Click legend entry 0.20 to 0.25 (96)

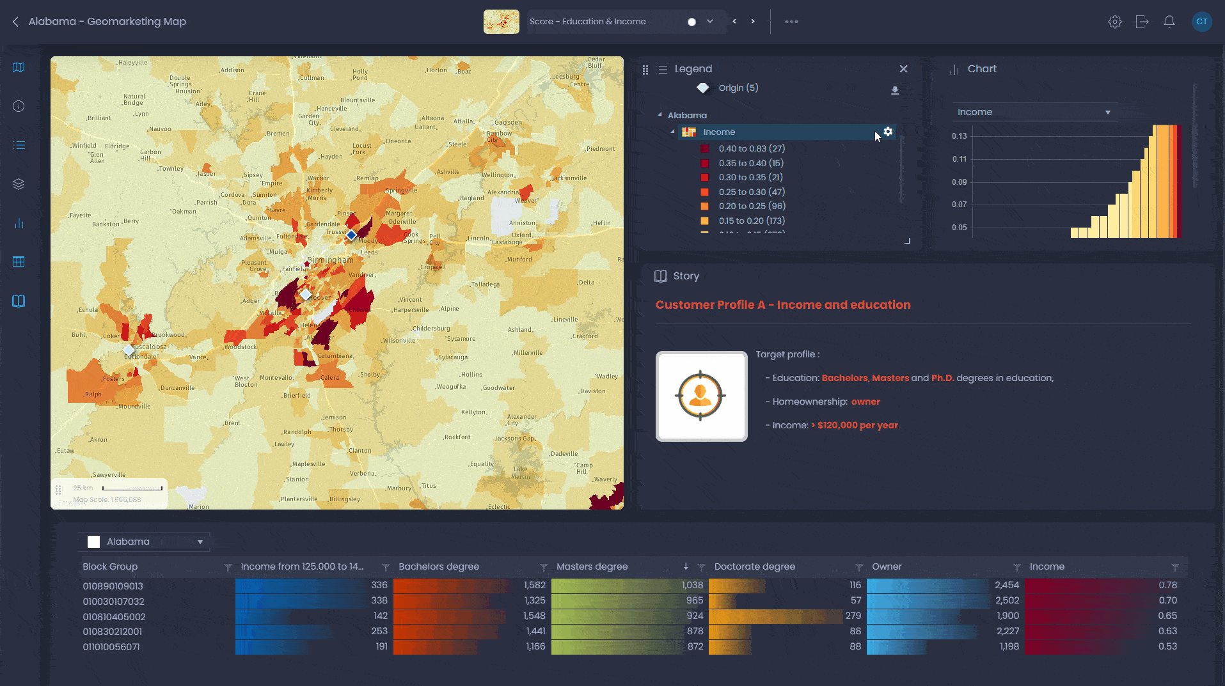752,206
